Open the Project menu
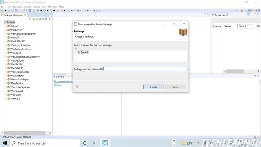 36,7
